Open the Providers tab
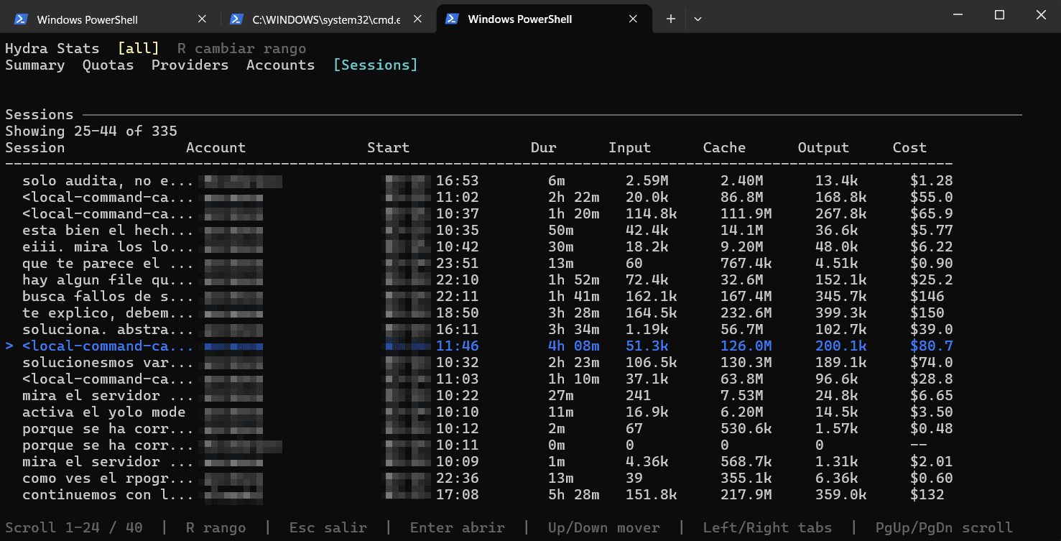This screenshot has height=541, width=1061. [190, 65]
